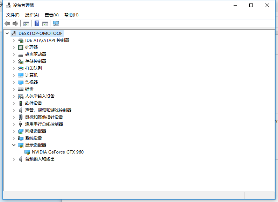Select the 通用串行总线控制器 label
The image size is (278, 202).
(x=44, y=124)
